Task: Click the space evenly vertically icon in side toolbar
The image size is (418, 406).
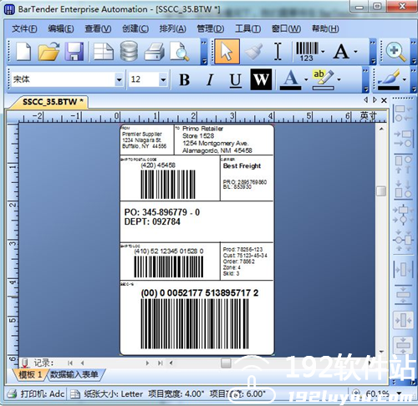Action: click(403, 294)
